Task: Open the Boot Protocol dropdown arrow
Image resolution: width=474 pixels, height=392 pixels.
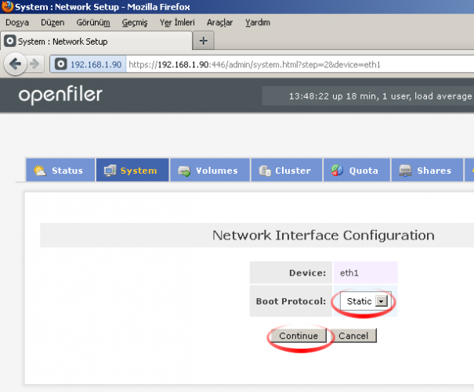Action: point(382,301)
